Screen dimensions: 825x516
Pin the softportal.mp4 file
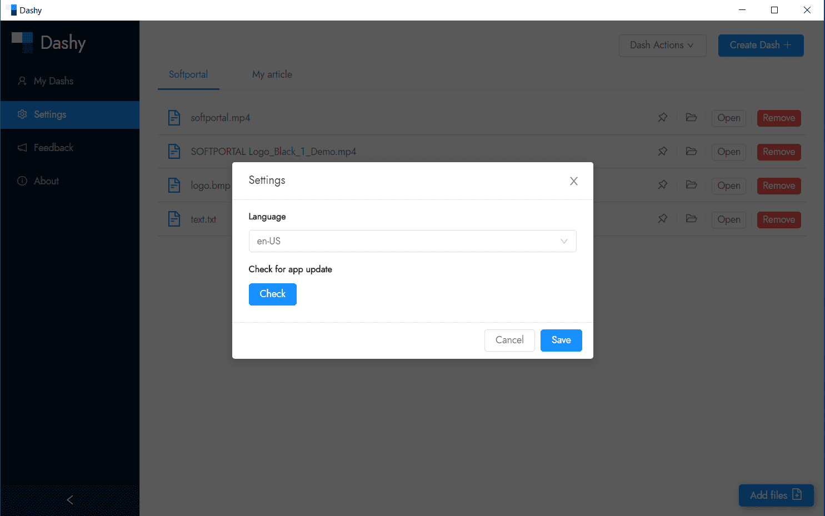(x=663, y=118)
